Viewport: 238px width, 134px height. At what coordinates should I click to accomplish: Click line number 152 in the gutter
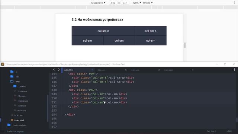tap(54, 106)
